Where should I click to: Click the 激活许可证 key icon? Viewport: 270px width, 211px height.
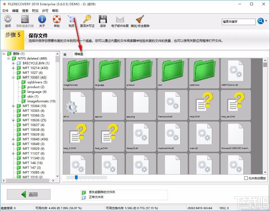87,19
